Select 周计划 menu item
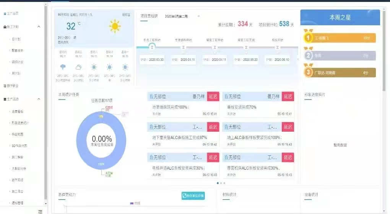This screenshot has height=214, width=390. tap(16, 74)
